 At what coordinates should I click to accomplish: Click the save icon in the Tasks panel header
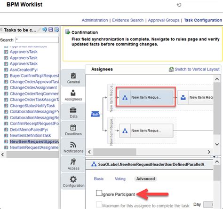pos(50,30)
